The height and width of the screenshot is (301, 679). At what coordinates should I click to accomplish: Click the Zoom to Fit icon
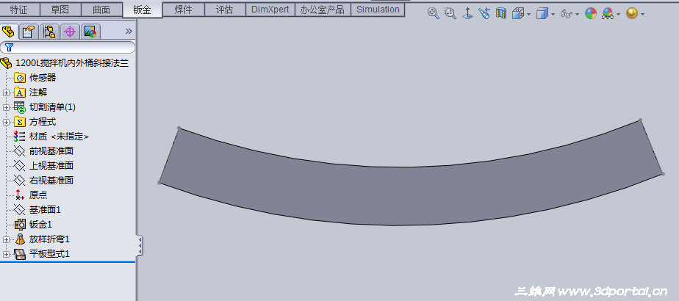tap(433, 13)
